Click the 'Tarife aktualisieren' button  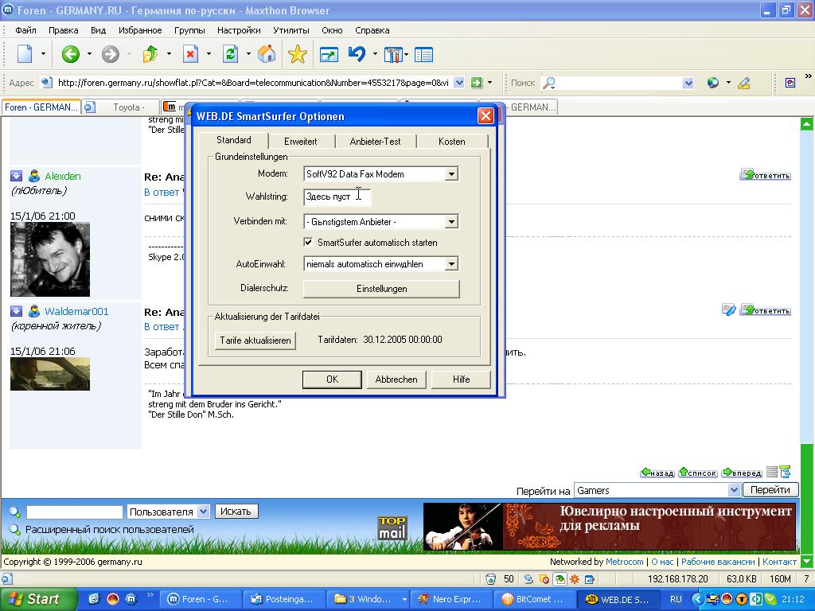[x=255, y=341]
